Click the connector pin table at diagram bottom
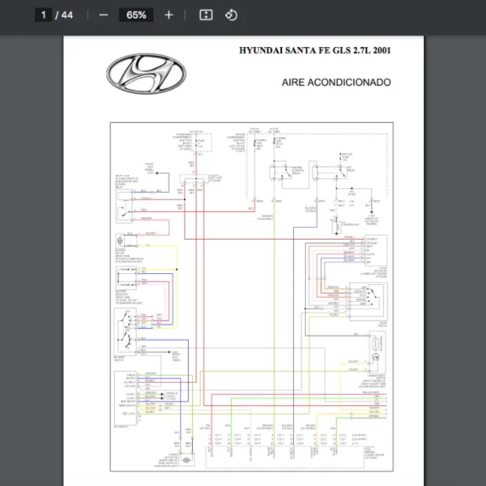 click(283, 440)
